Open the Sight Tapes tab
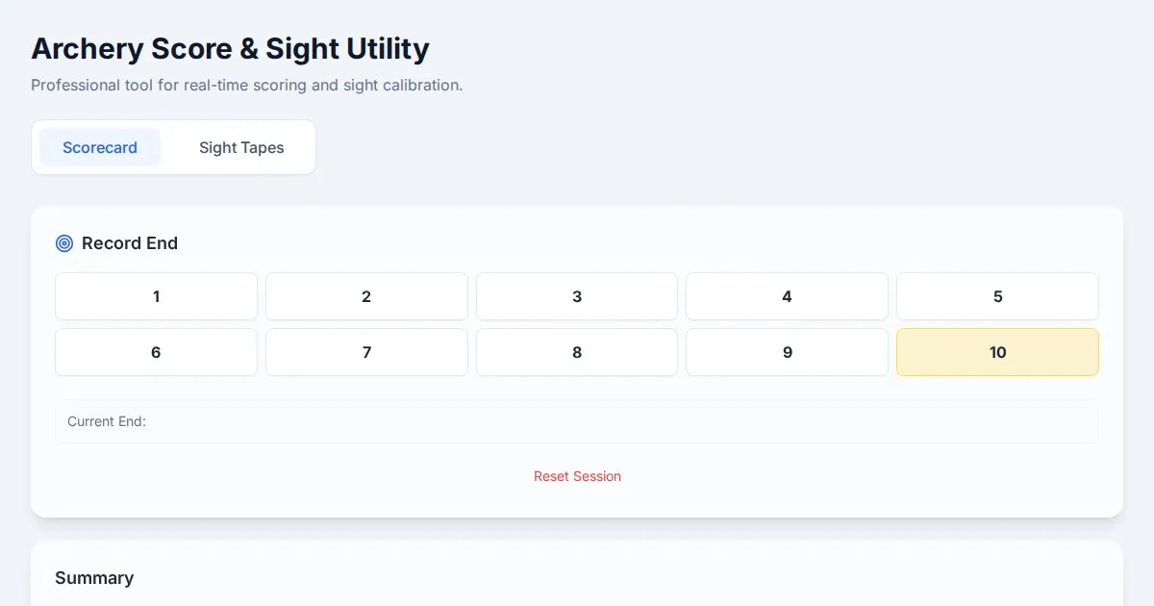Viewport: 1154px width, 606px height. [241, 147]
